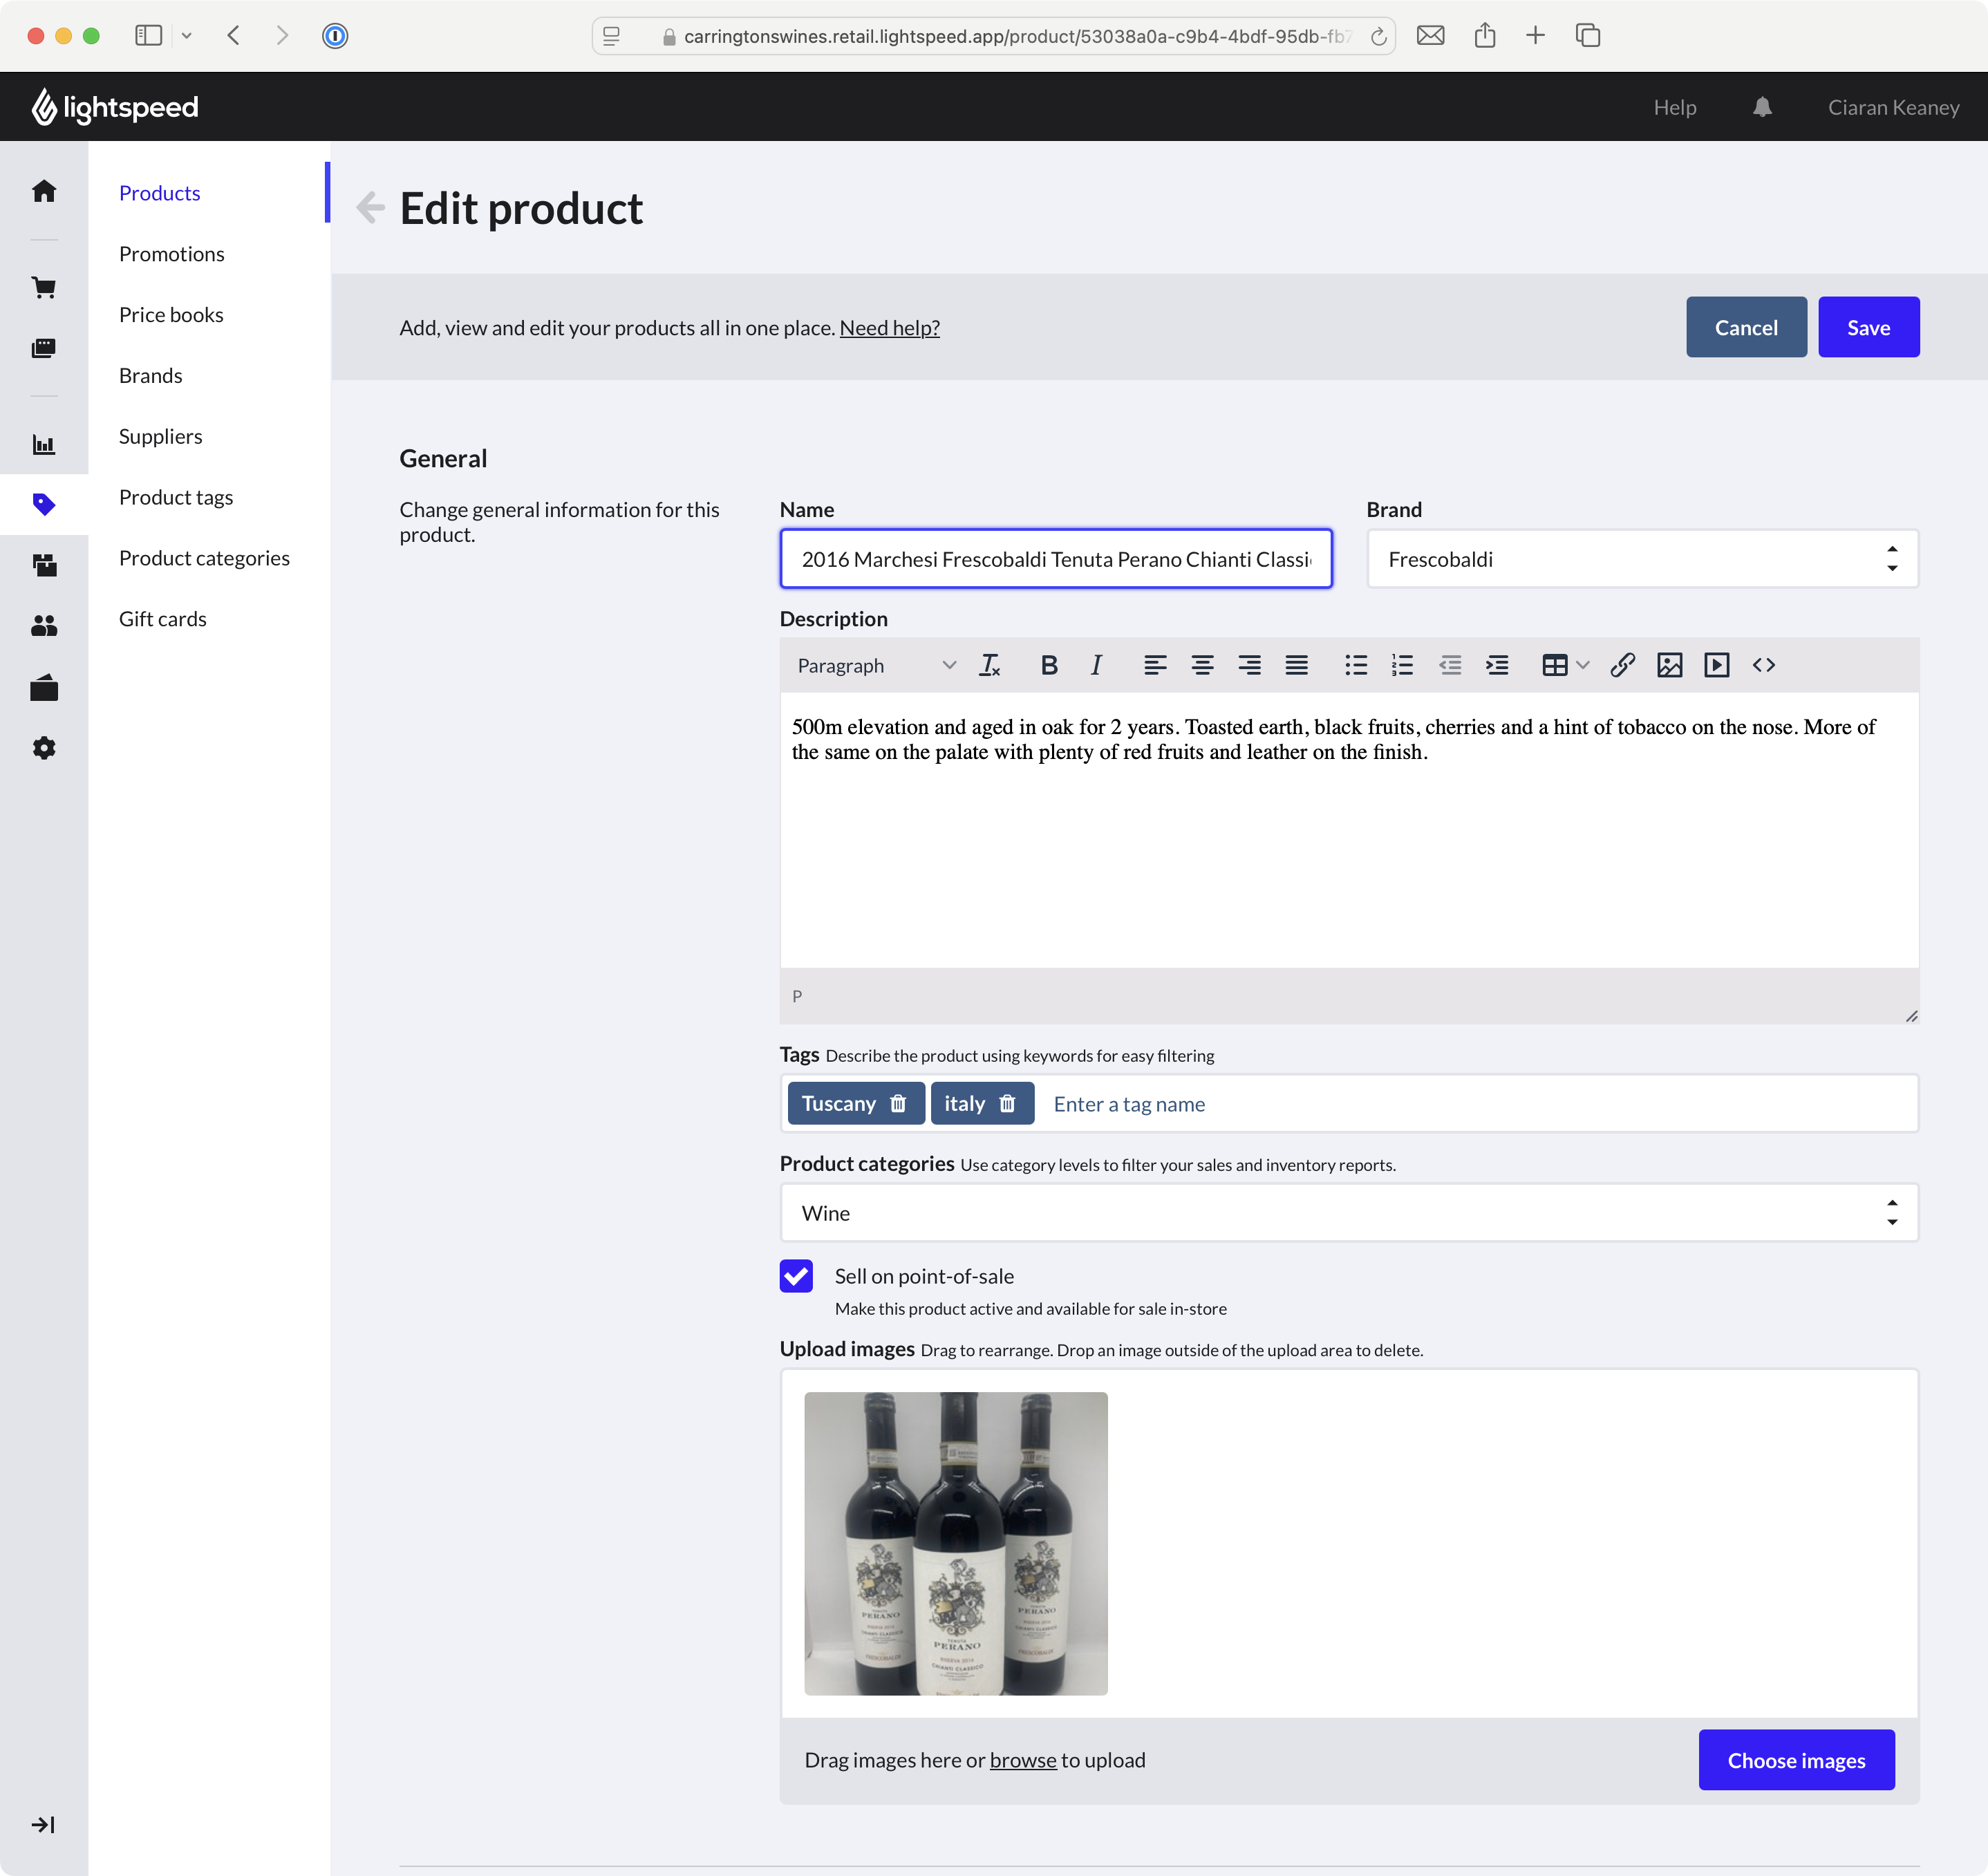This screenshot has height=1876, width=1988.
Task: Open Products in the submenu
Action: 160,193
